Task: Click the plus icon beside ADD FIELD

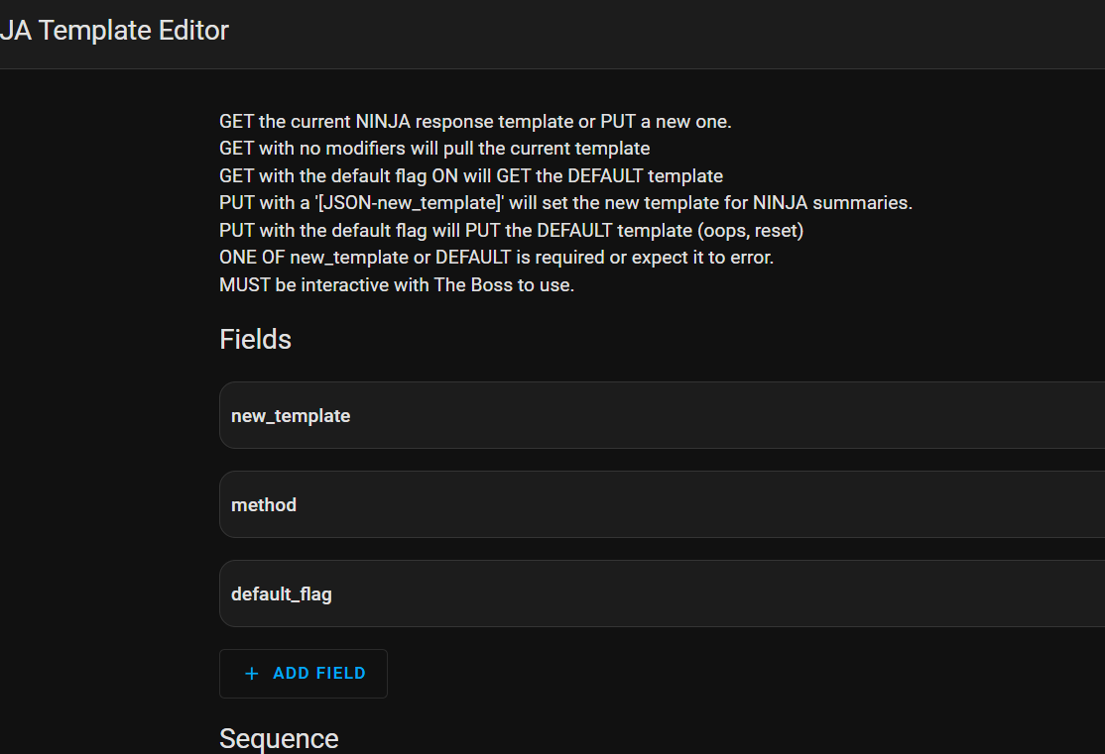Action: 252,674
